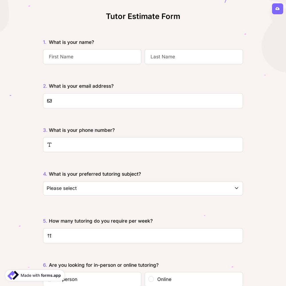Click the email address input field
Image resolution: width=286 pixels, height=286 pixels.
click(143, 101)
